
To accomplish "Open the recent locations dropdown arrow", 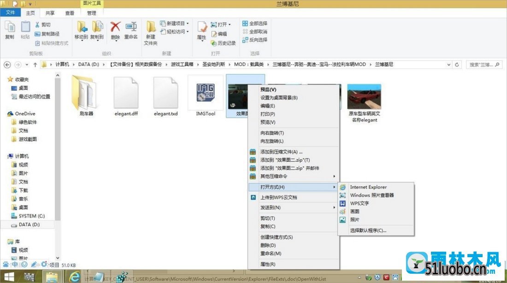I will point(27,65).
